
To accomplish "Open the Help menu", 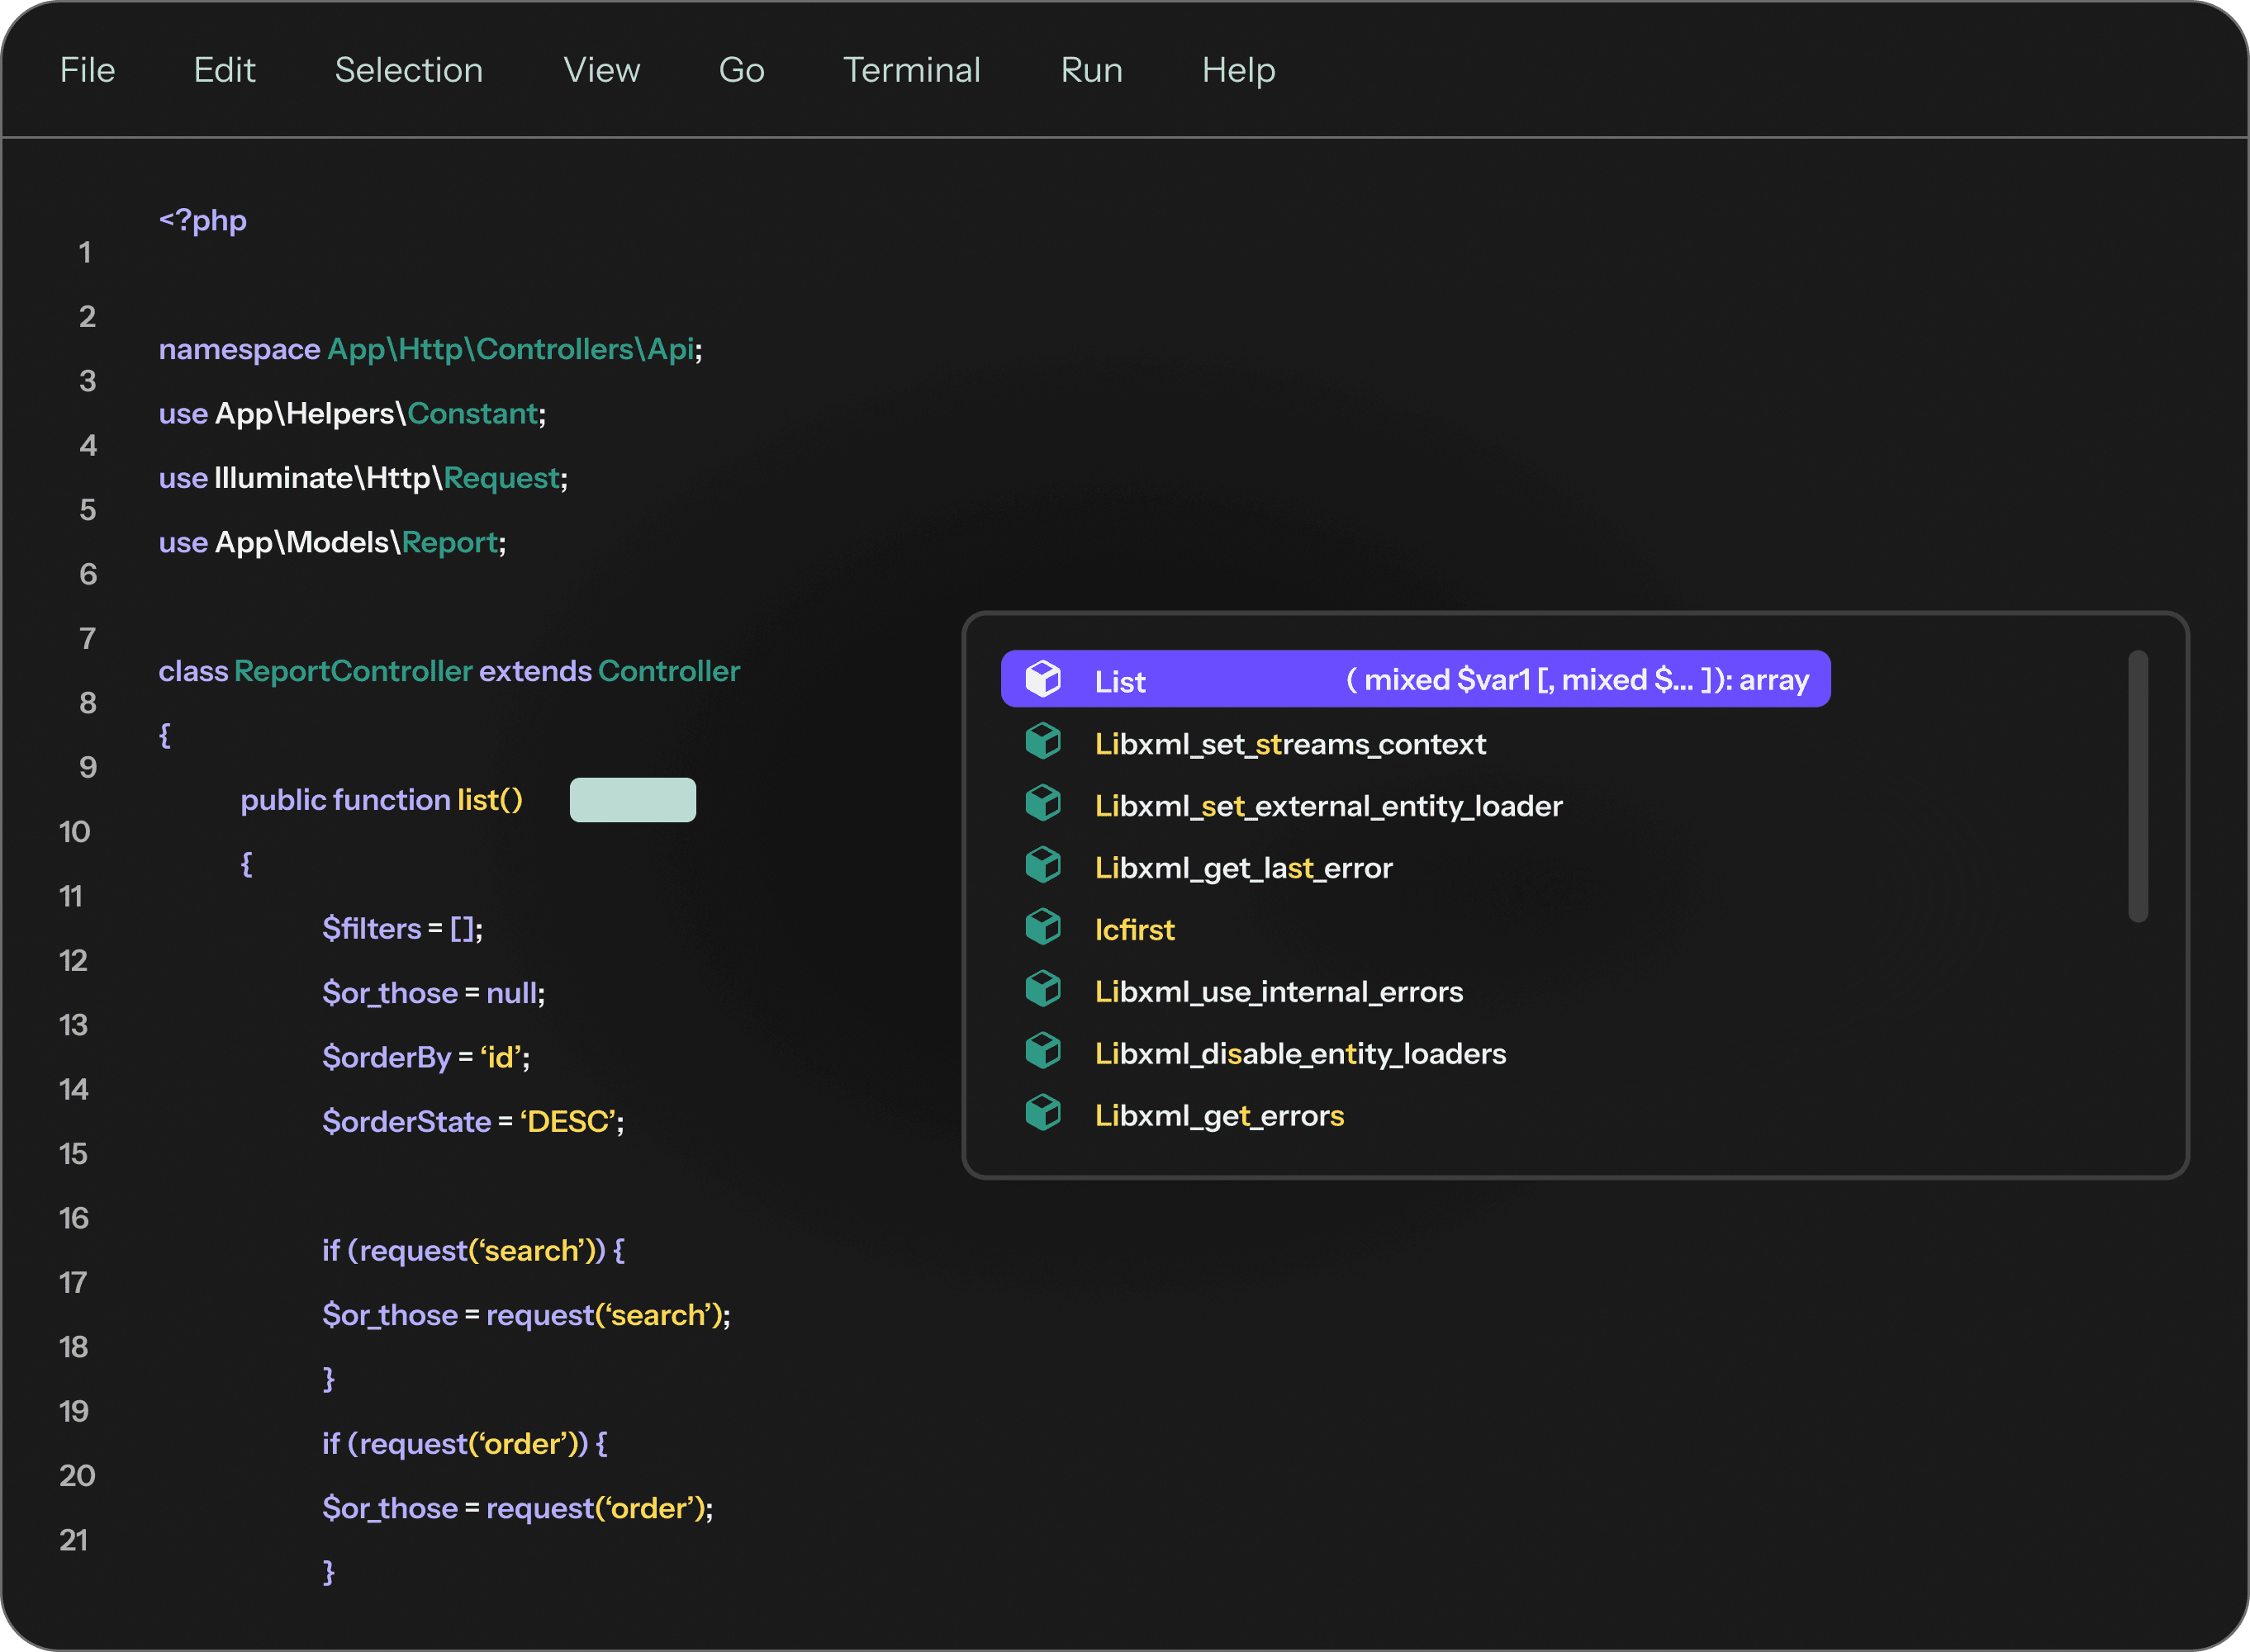I will pos(1237,70).
